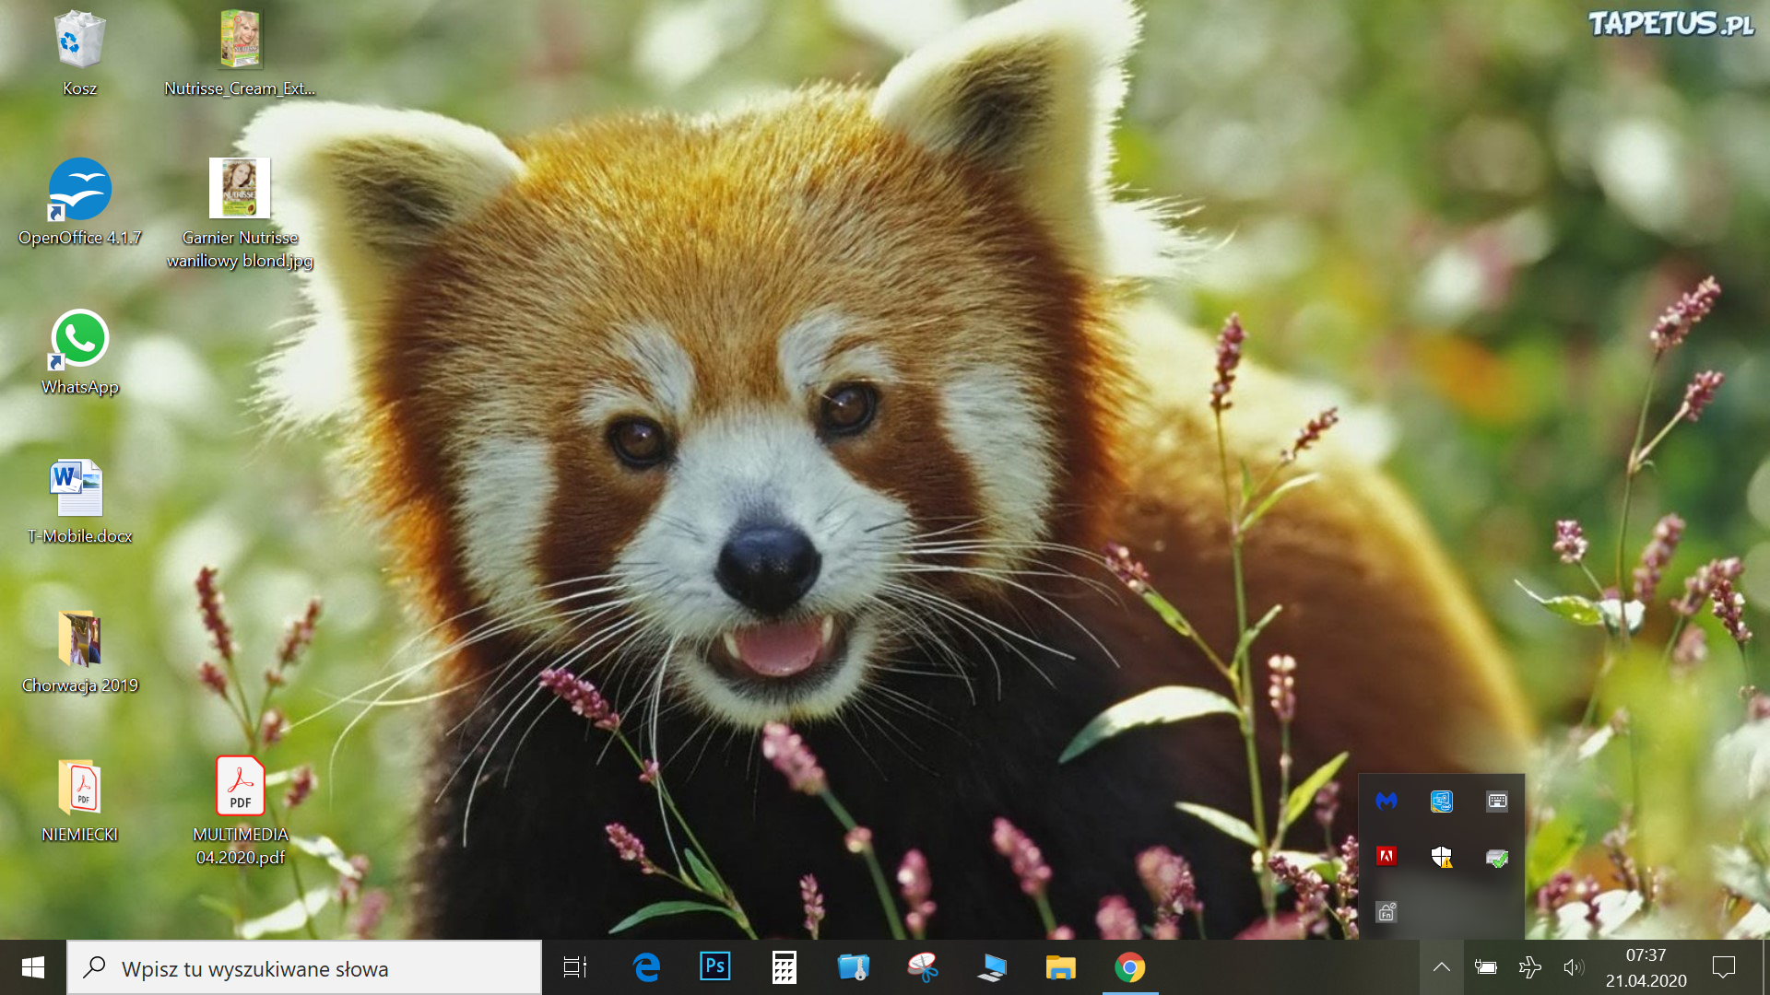The width and height of the screenshot is (1770, 995).
Task: Collapse the hidden tray icons chevron
Action: click(1442, 967)
